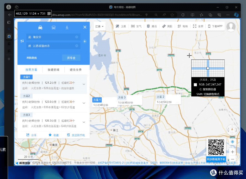Open browser collections icon
Image resolution: width=246 pixels, height=179 pixels.
[x=210, y=15]
